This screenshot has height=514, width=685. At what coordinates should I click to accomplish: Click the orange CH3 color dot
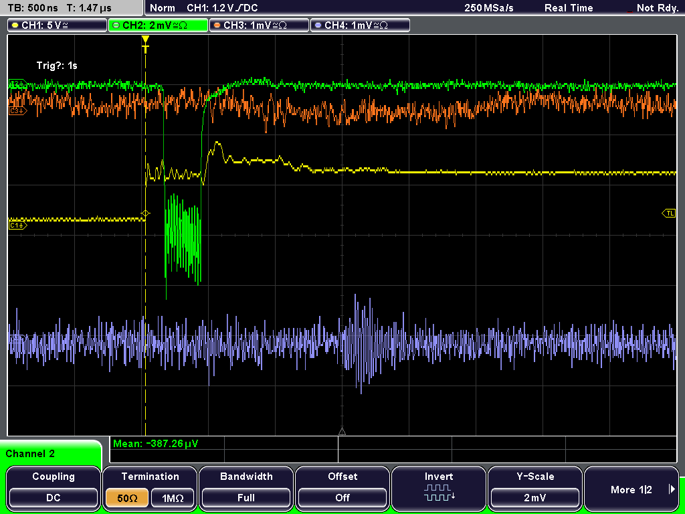click(217, 25)
